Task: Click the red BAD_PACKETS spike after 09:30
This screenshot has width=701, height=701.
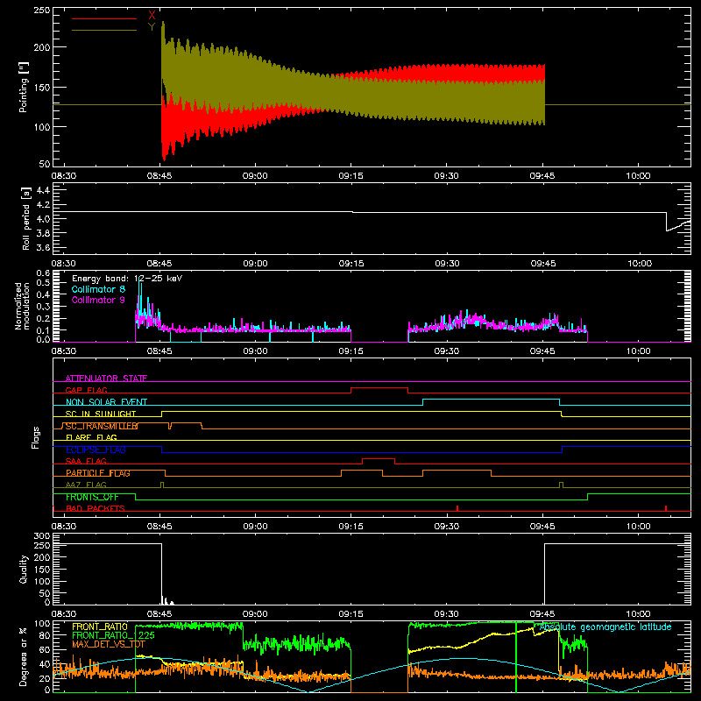Action: tap(457, 508)
